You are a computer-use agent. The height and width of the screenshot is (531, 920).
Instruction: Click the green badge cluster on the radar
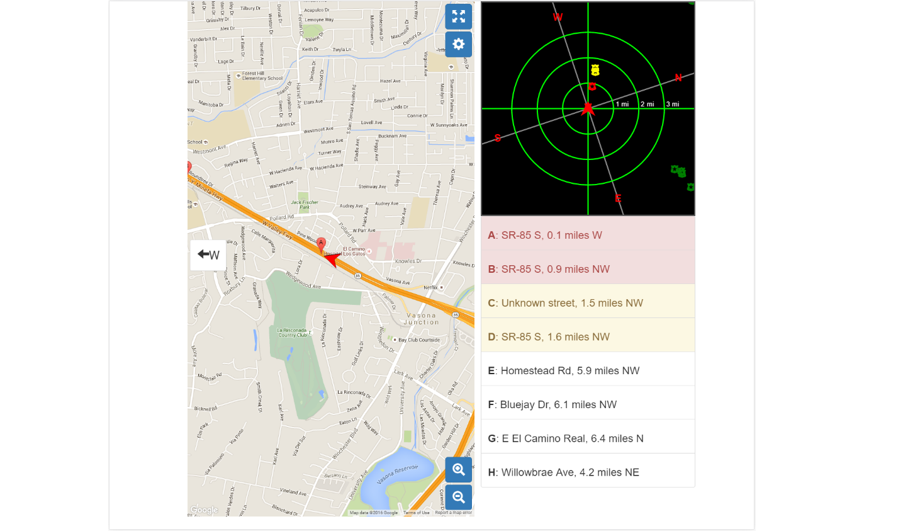(x=678, y=171)
